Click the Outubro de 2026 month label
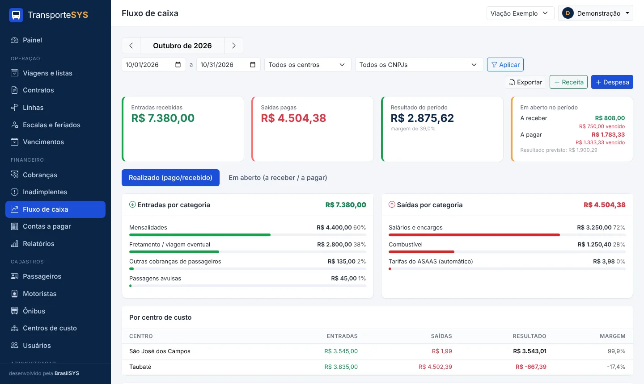644x384 pixels. (x=182, y=46)
